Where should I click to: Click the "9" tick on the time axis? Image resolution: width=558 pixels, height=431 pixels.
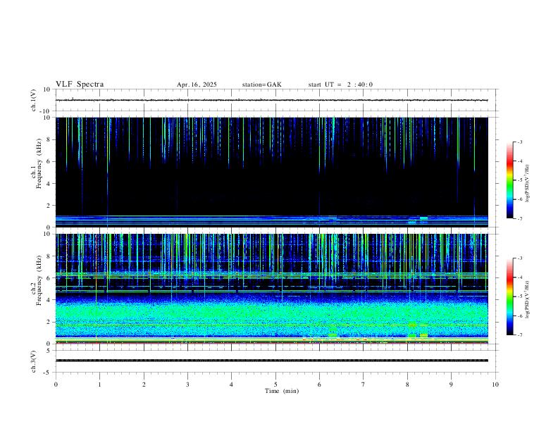[451, 385]
